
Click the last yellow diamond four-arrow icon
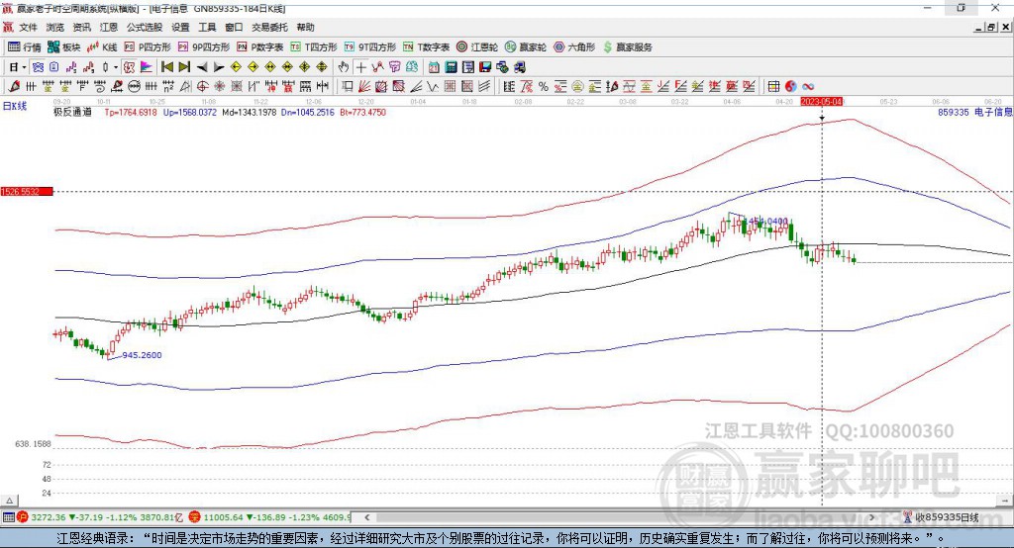pos(322,67)
